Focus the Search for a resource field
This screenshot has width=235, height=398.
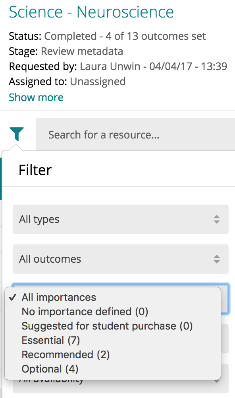pos(135,135)
